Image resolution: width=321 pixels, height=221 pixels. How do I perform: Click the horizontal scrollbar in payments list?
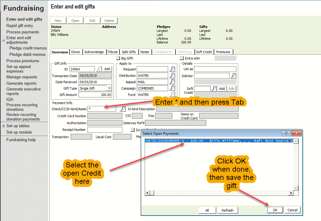click(219, 193)
